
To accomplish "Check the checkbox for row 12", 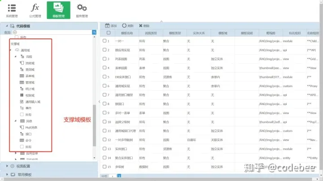I will 105,139.
